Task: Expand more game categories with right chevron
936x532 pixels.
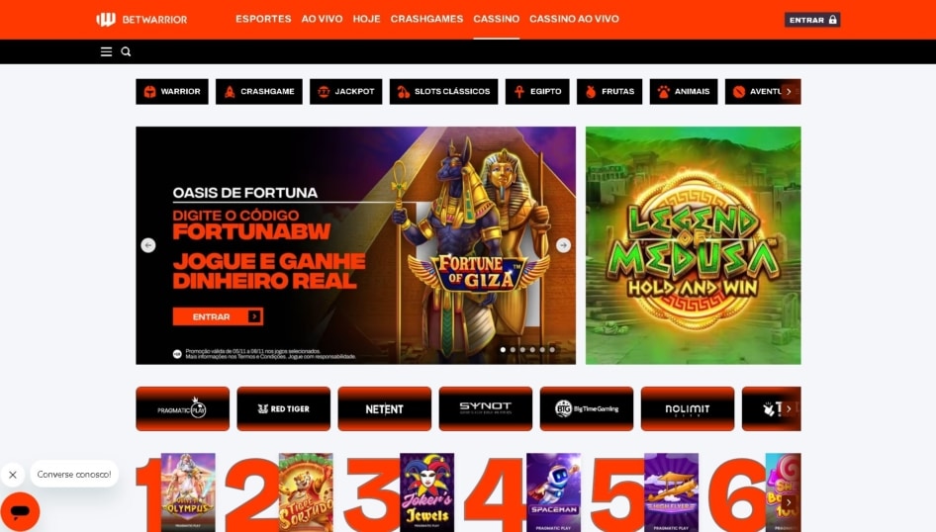Action: 789,91
